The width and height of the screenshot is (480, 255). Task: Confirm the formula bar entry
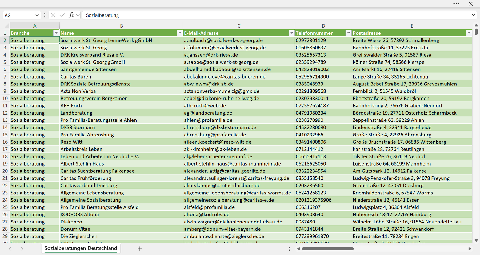pyautogui.click(x=62, y=15)
